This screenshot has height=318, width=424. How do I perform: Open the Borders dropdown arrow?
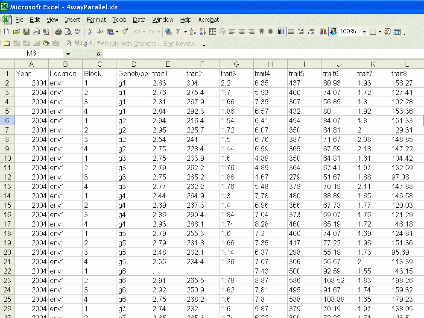[x=380, y=32]
